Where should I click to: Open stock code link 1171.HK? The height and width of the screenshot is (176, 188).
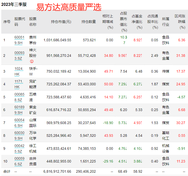(19, 84)
